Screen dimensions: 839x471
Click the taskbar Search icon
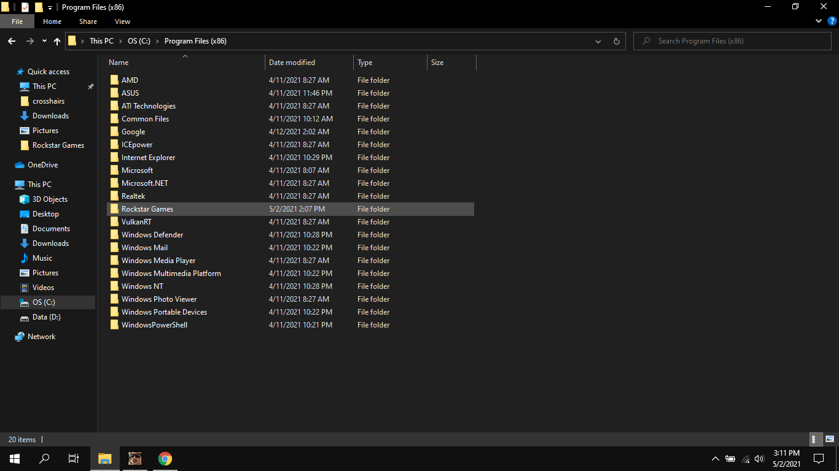pyautogui.click(x=44, y=458)
